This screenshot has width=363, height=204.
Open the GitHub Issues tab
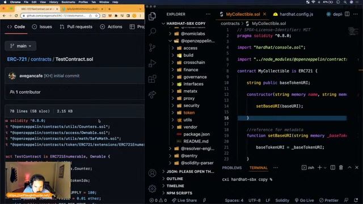pos(42,27)
